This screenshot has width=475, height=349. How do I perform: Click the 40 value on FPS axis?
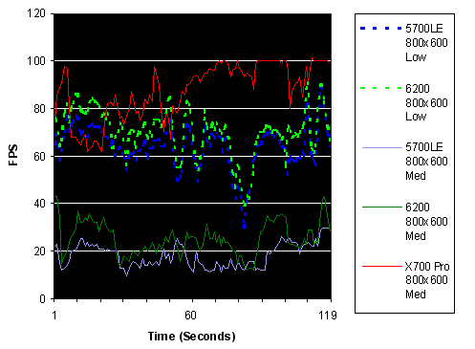(x=39, y=204)
